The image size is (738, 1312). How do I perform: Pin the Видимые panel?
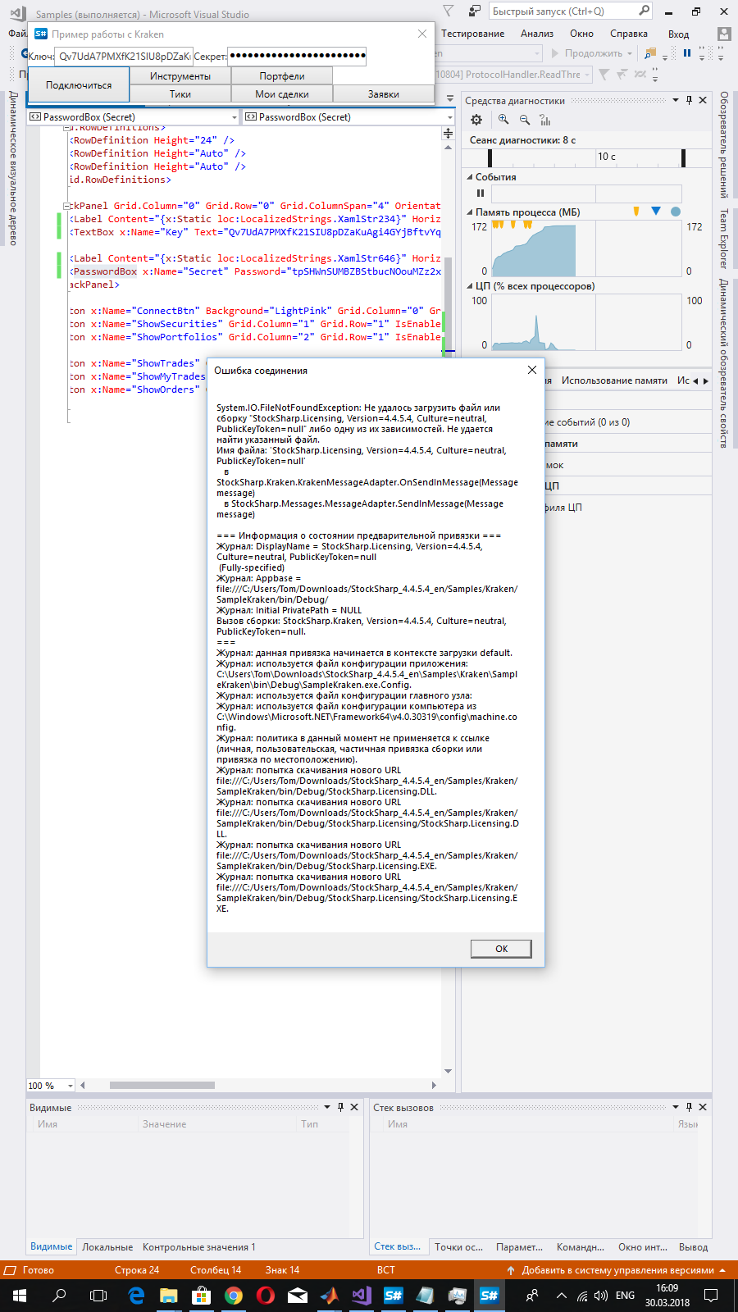(340, 1107)
